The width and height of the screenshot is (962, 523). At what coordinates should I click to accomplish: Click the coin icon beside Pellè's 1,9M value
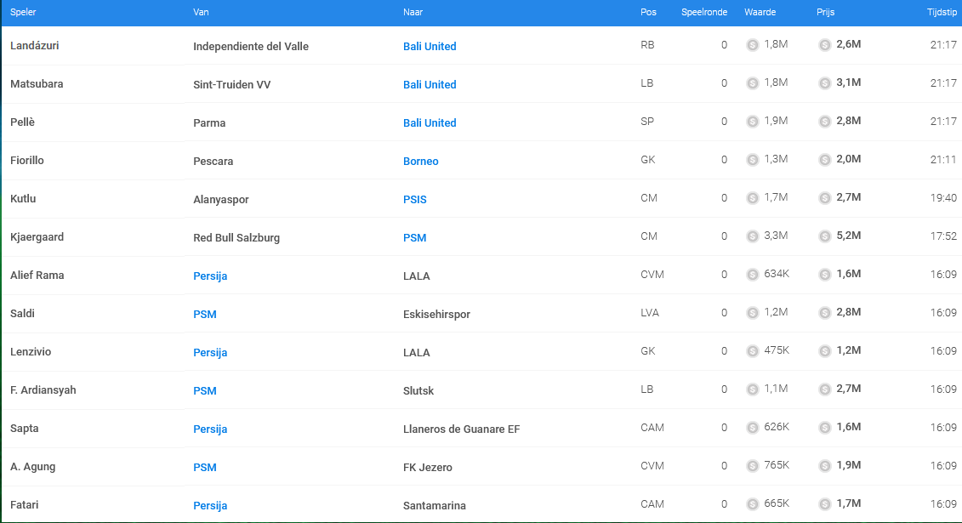pos(752,122)
